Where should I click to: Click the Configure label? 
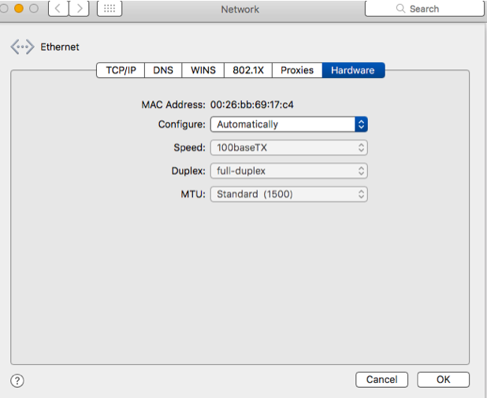point(182,125)
